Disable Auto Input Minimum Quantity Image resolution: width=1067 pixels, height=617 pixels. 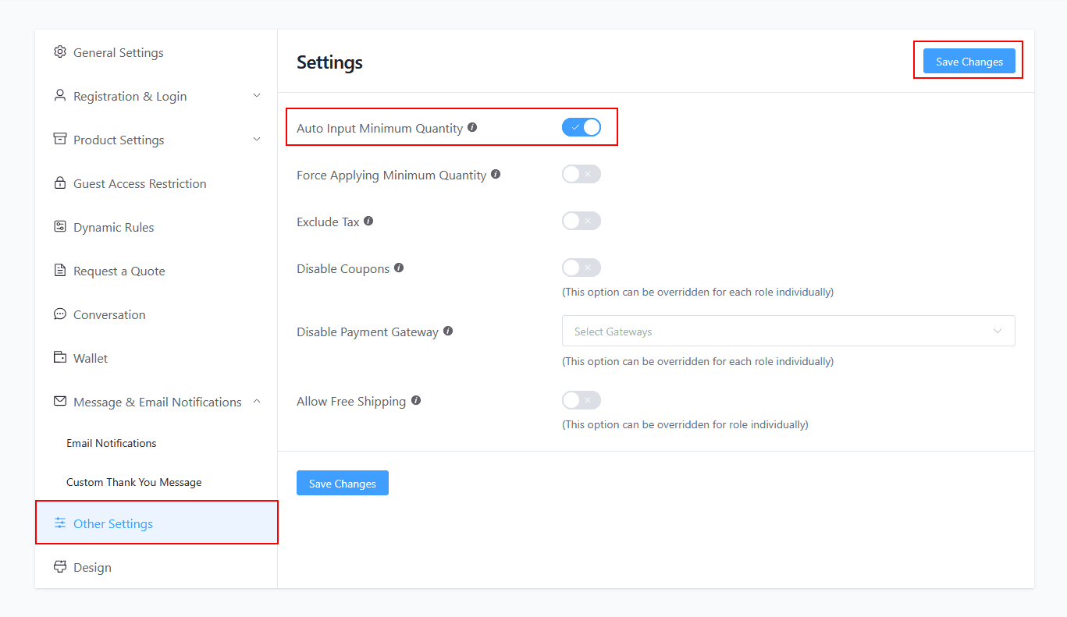point(581,126)
